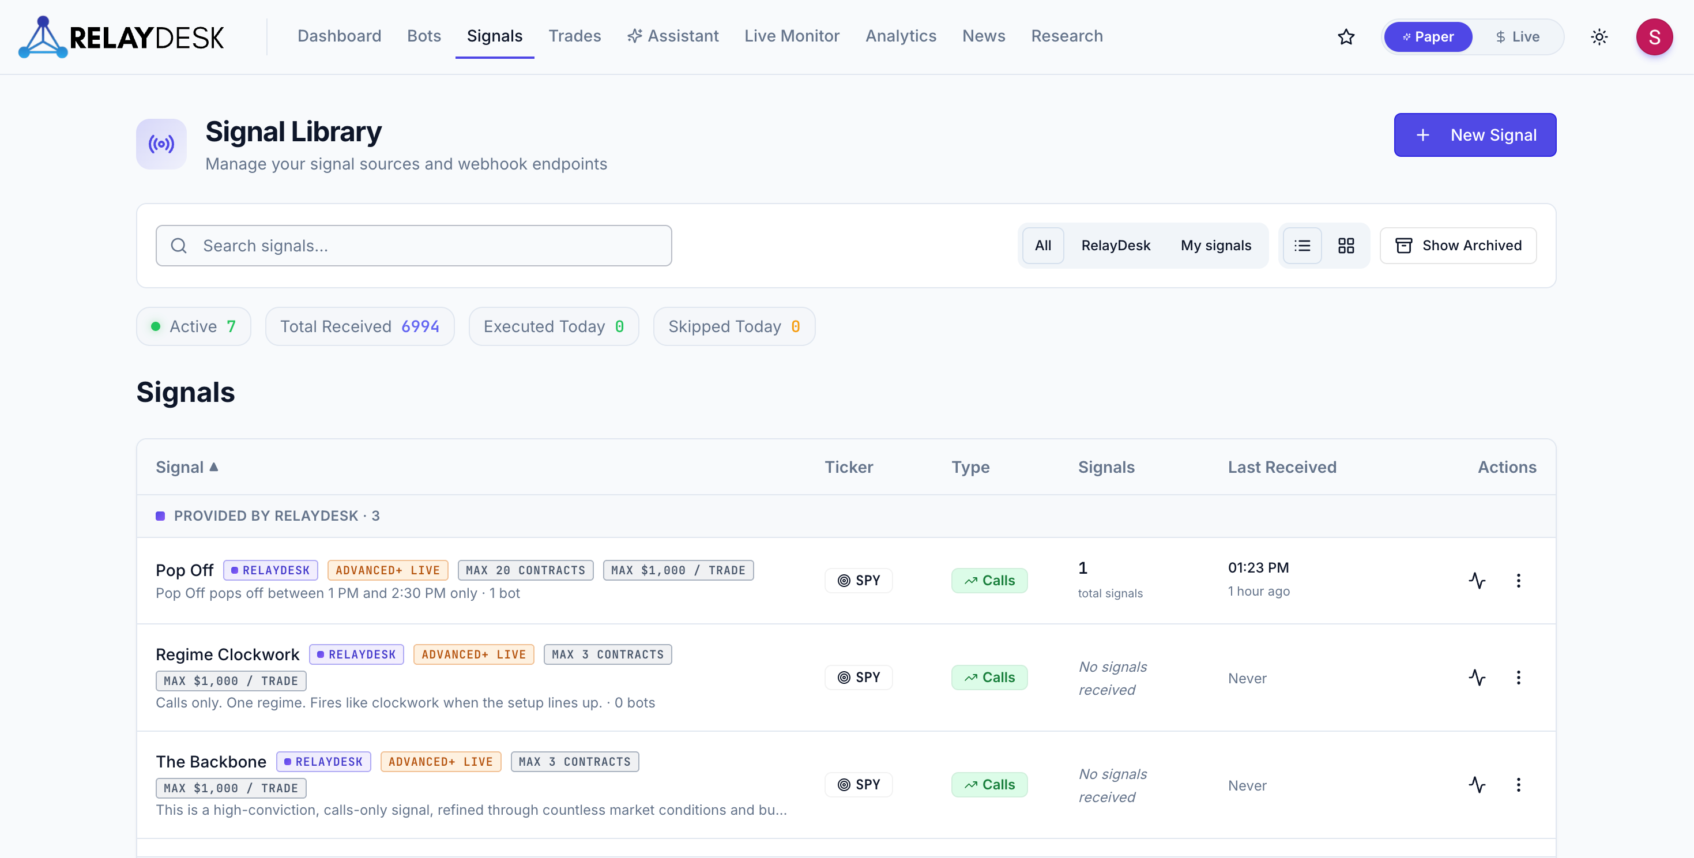Filter signals by All
Viewport: 1694px width, 858px height.
(x=1042, y=246)
